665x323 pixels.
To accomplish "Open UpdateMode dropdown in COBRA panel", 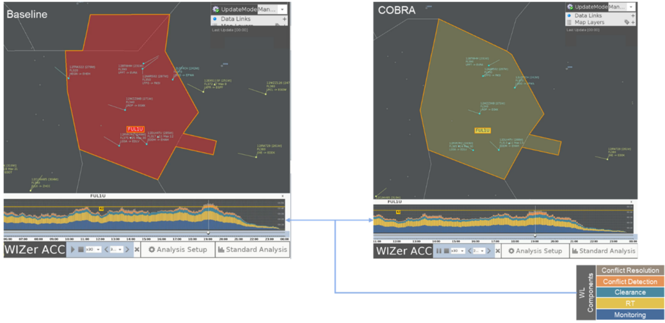I will tap(621, 6).
